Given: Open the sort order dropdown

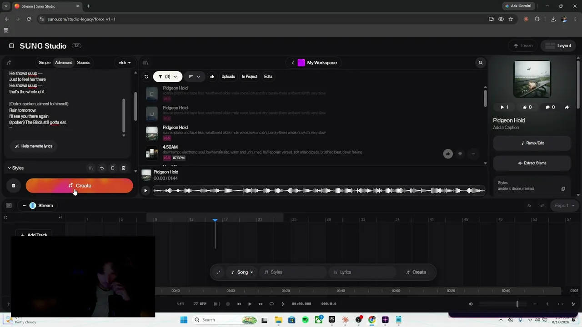Looking at the screenshot, I should click(x=194, y=77).
